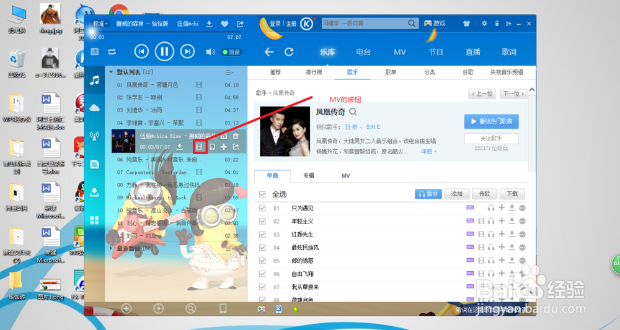Download the current song from top bar
The image size is (620, 330).
209,24
